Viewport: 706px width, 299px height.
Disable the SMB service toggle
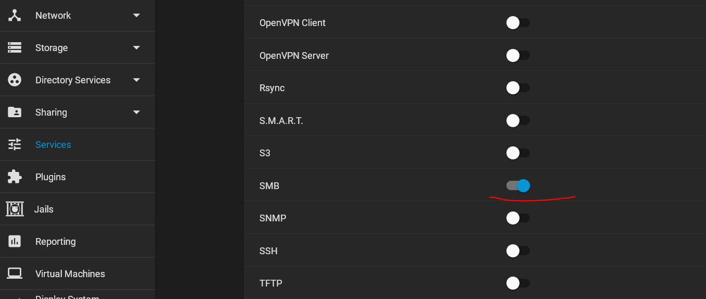(518, 185)
